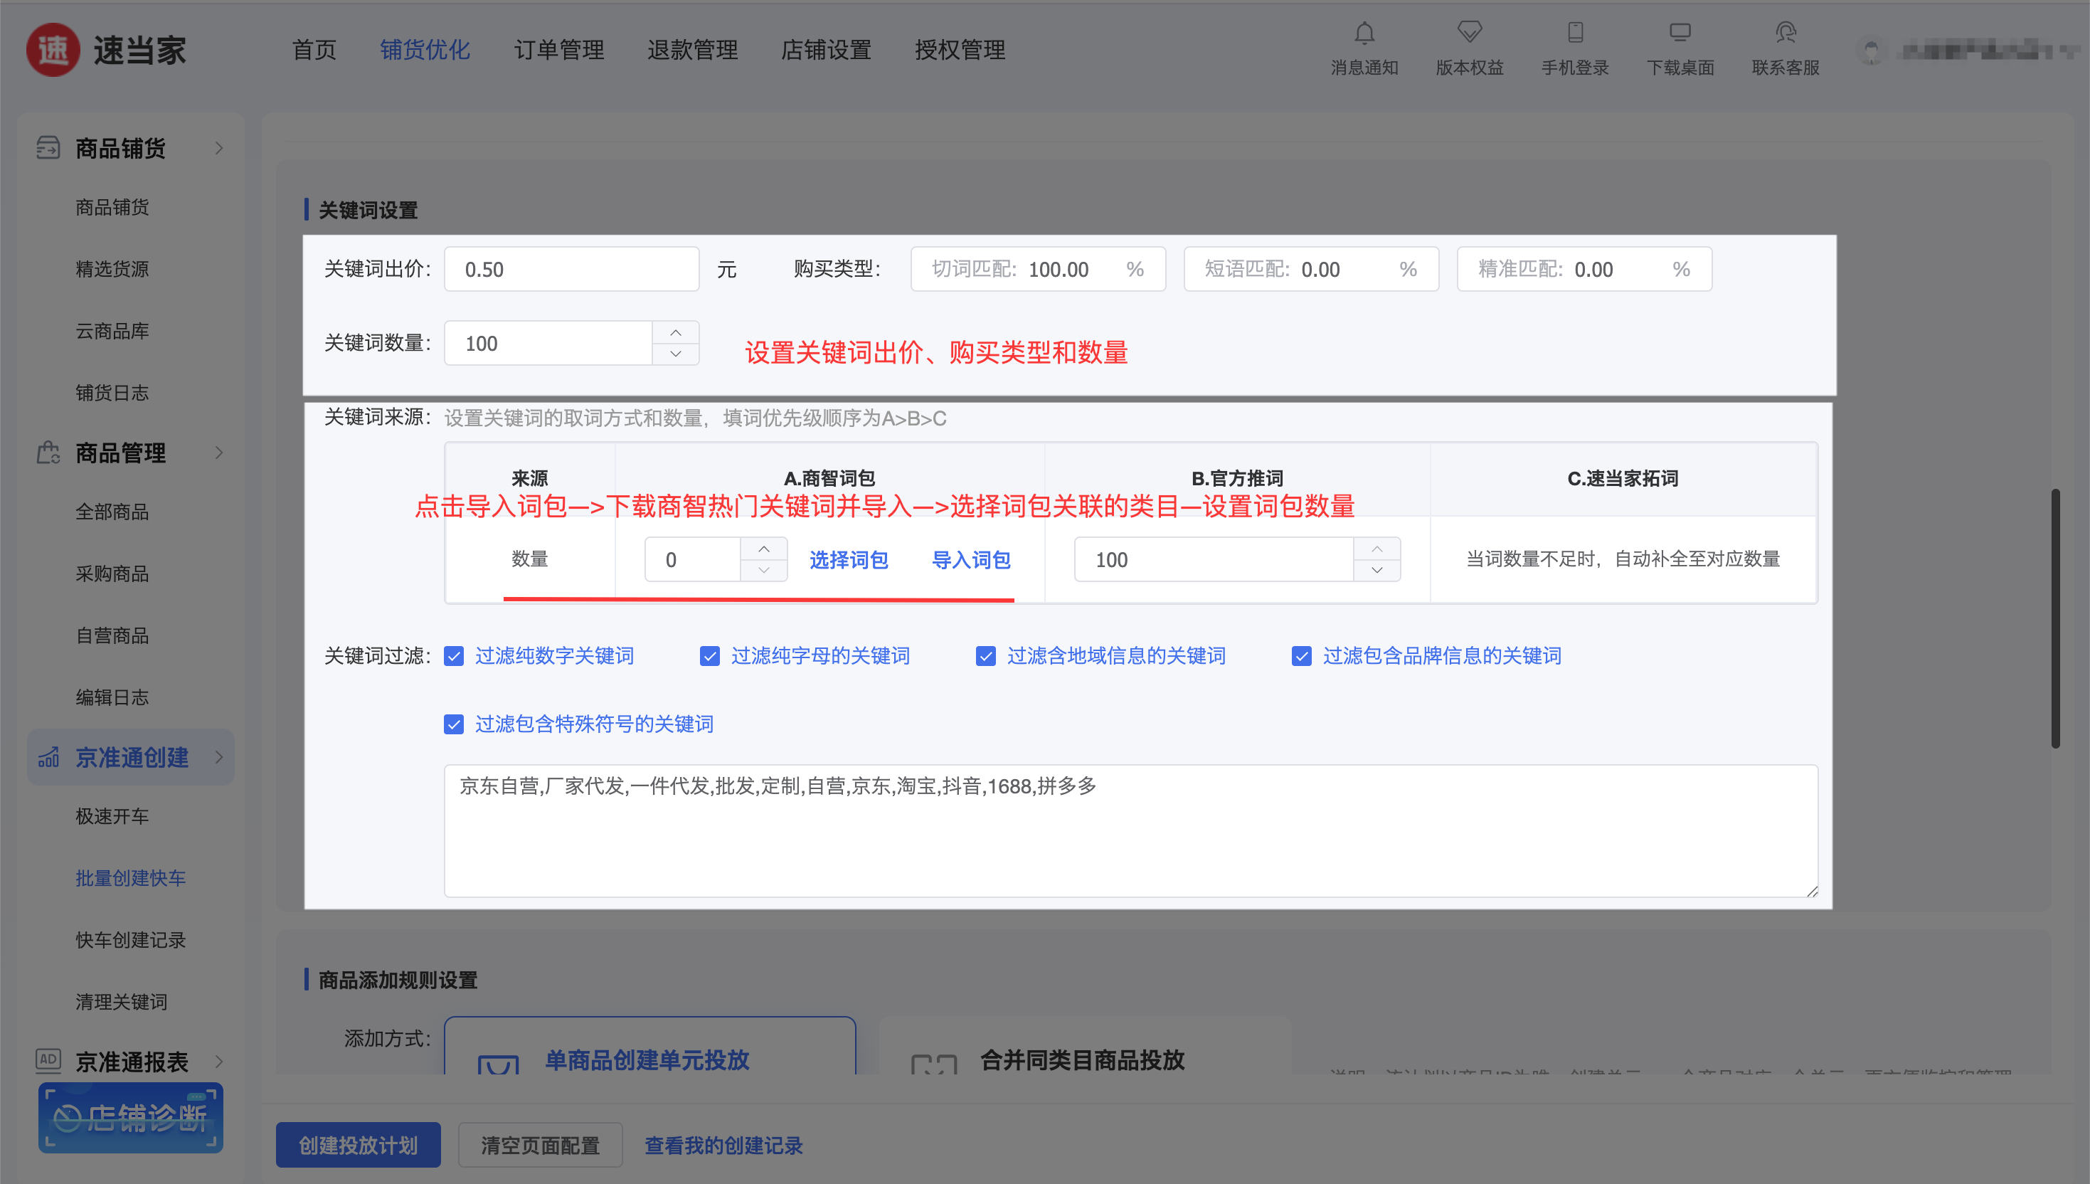Expand the 商品管理 sidebar chevron
The height and width of the screenshot is (1184, 2090).
218,452
